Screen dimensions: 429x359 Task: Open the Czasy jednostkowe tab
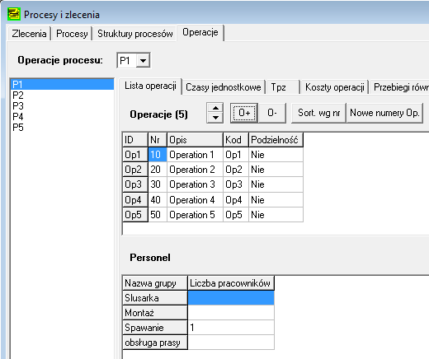(223, 87)
